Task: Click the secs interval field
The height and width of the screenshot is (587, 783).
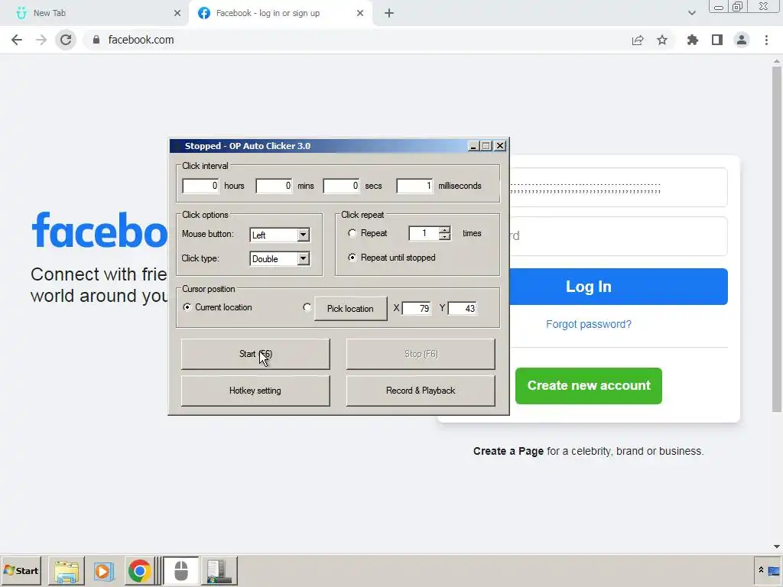Action: (341, 186)
